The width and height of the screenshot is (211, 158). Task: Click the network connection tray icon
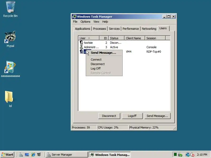coord(188,155)
